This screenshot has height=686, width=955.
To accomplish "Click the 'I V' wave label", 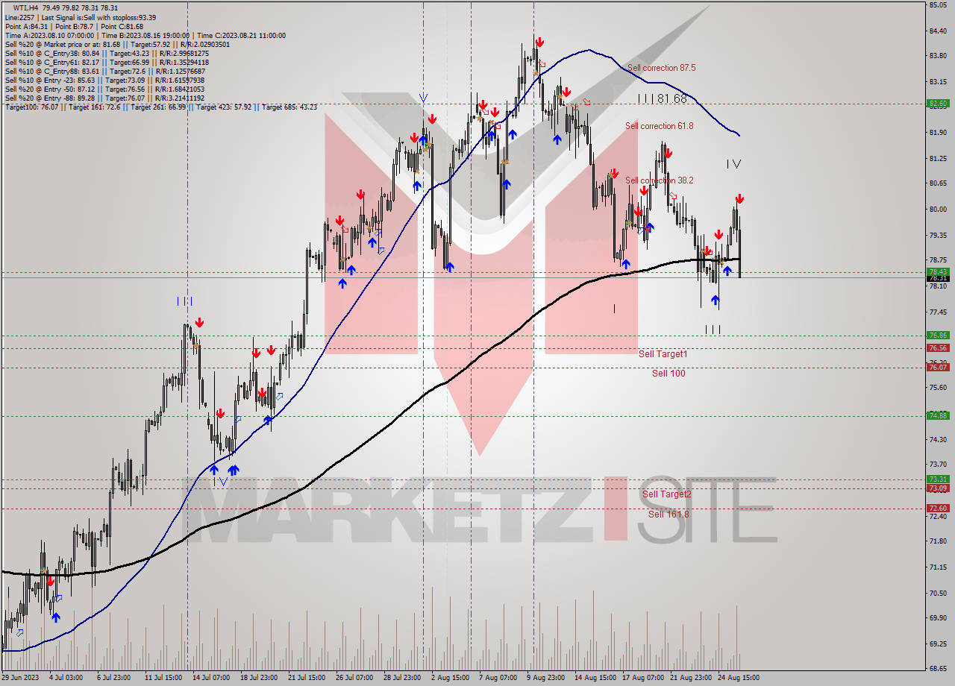I will tap(734, 163).
